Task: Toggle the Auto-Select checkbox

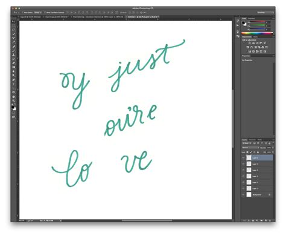Action: pyautogui.click(x=22, y=13)
